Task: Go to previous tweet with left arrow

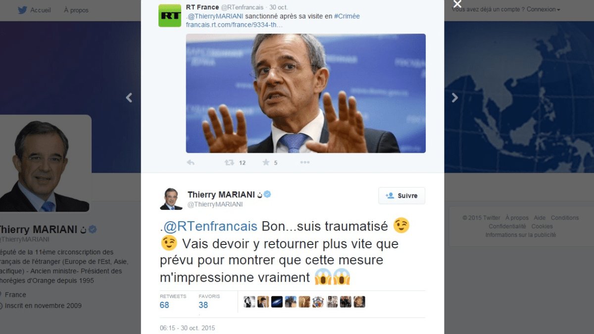Action: pyautogui.click(x=129, y=97)
